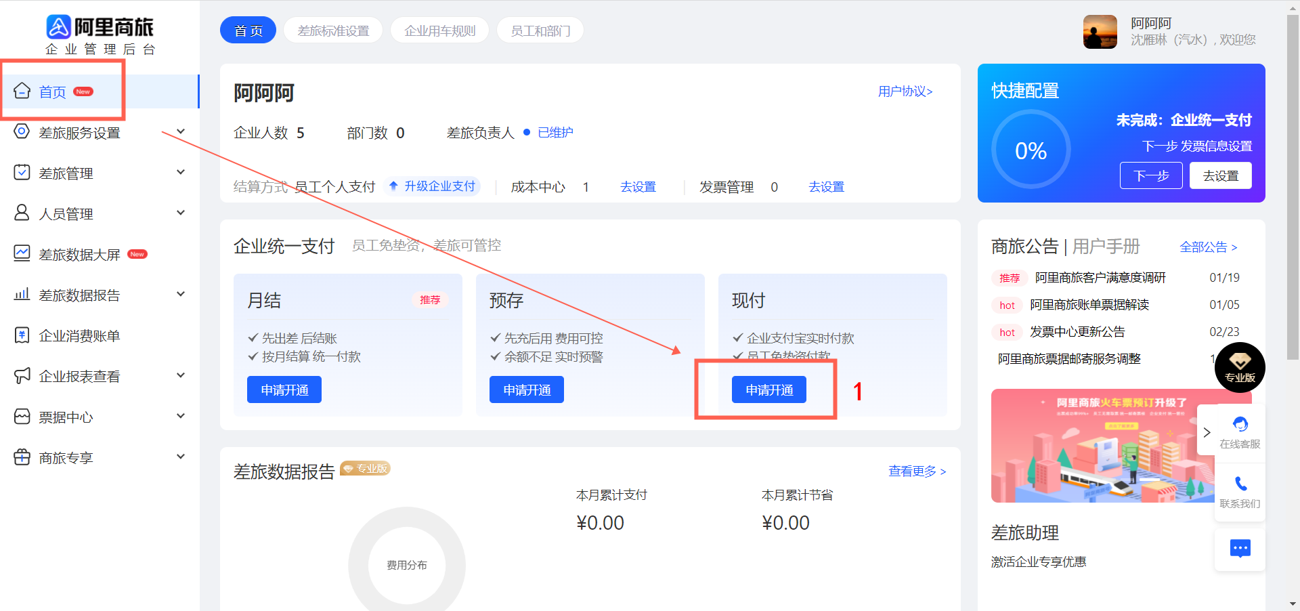Open announcement 发票中心更新公告
Screen dimensions: 1300x611
(1077, 332)
